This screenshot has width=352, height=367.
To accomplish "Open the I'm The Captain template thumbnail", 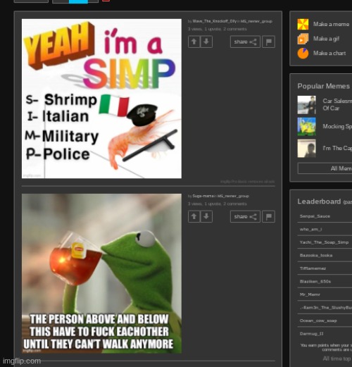I will 307,148.
